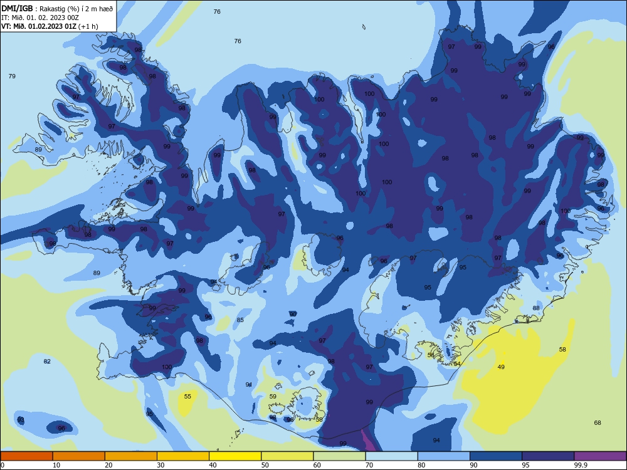Click the navy 95–99.9 legend swatch
The image size is (627, 470).
(x=548, y=456)
